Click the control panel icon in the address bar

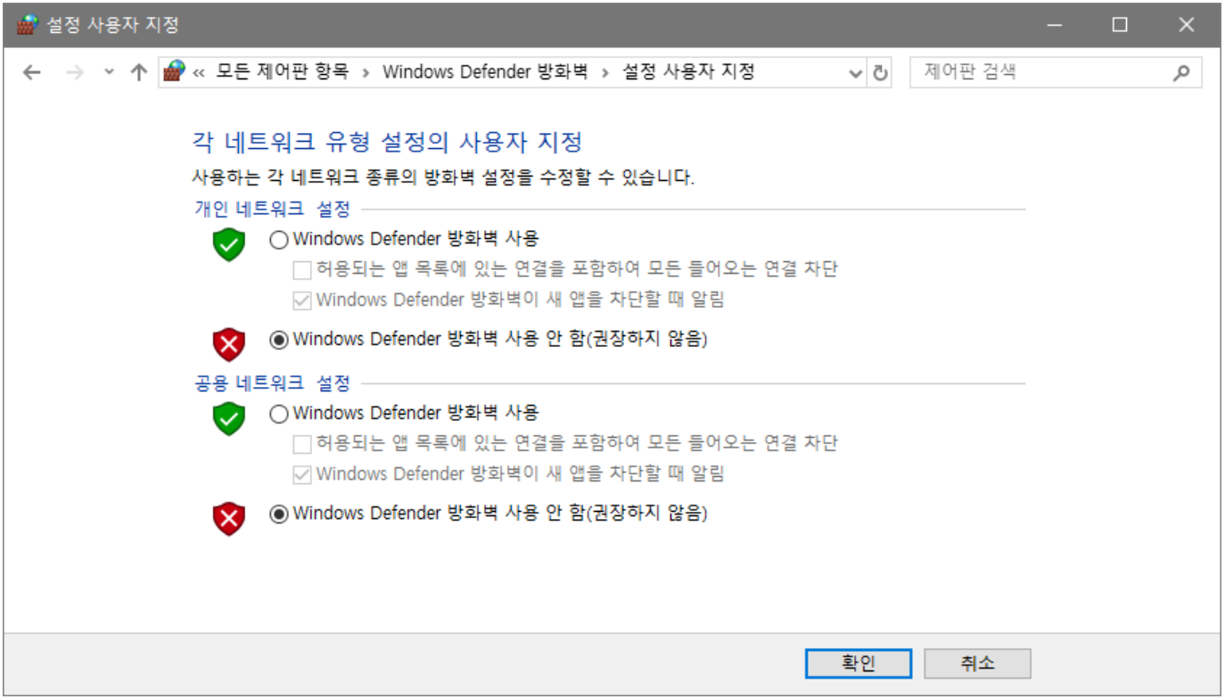click(x=175, y=72)
